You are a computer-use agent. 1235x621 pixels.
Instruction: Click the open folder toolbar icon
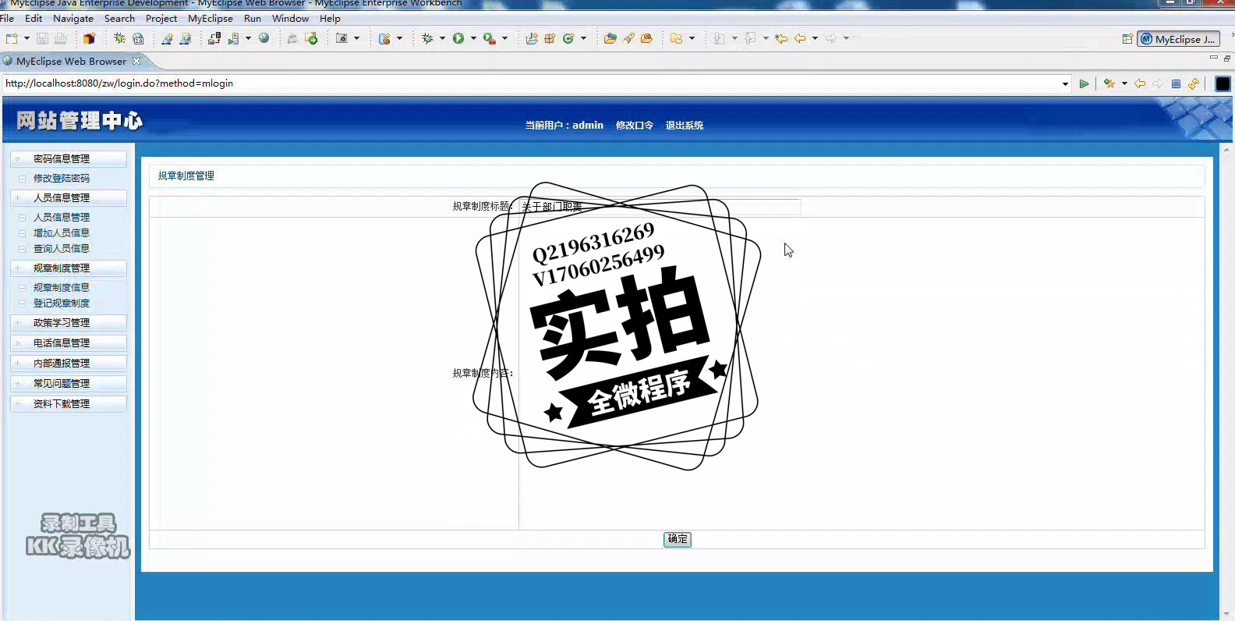[x=610, y=38]
